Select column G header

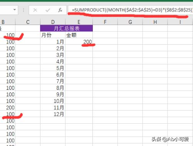130,22
